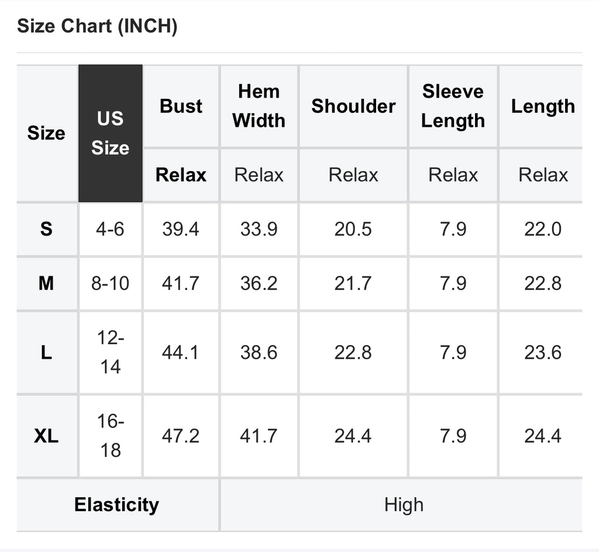Select the Shoulder column header
Screen dimensions: 599x552
[x=353, y=106]
